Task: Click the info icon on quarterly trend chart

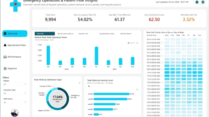Action: (137, 43)
